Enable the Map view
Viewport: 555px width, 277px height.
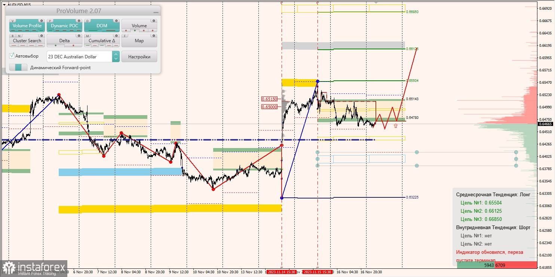pos(139,41)
